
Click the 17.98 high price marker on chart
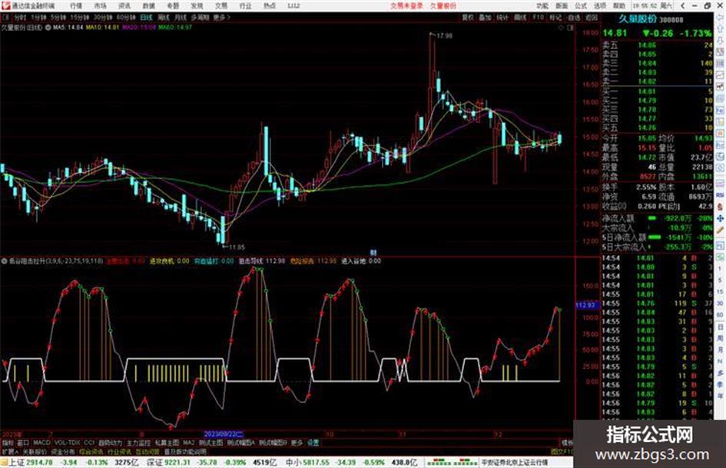[x=444, y=35]
